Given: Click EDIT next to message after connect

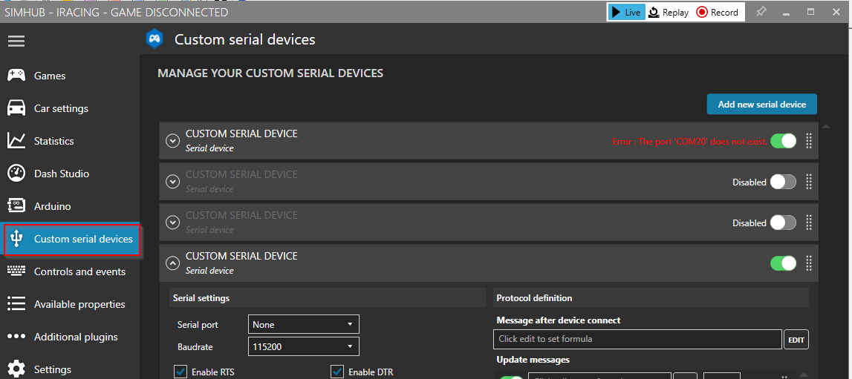Looking at the screenshot, I should [x=796, y=340].
